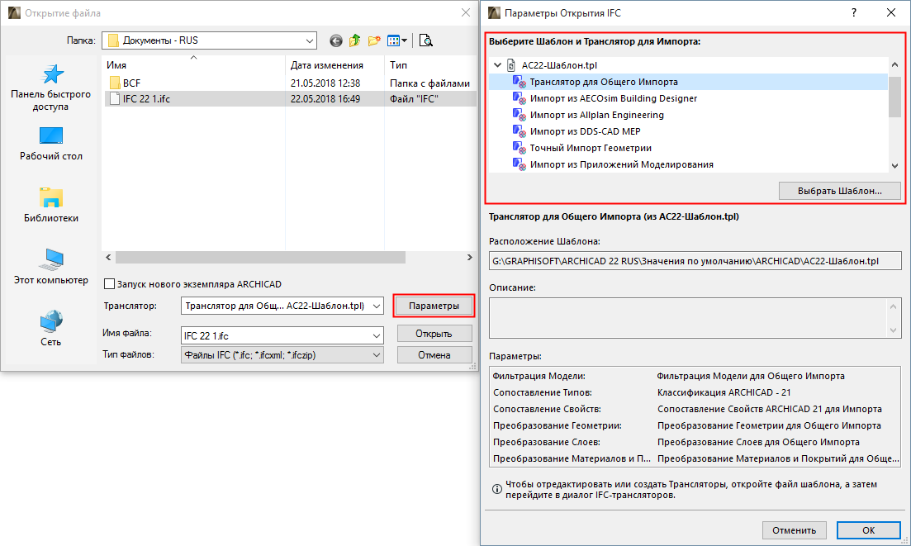Viewport: 911px width, 546px height.
Task: Open Libraries (Библиотеки) in sidebar
Action: tap(51, 205)
